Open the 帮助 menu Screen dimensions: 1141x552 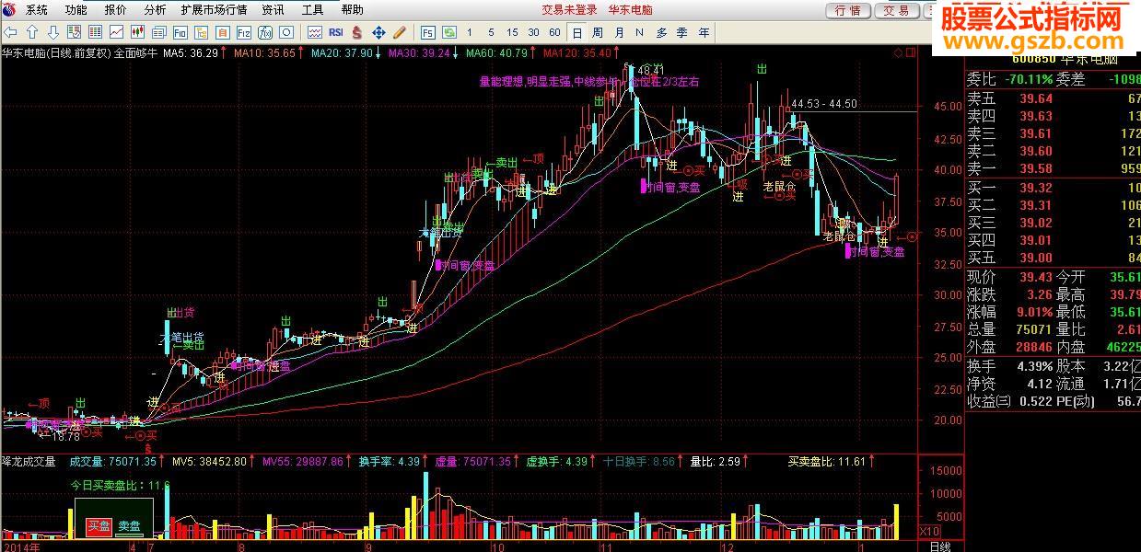(x=352, y=10)
